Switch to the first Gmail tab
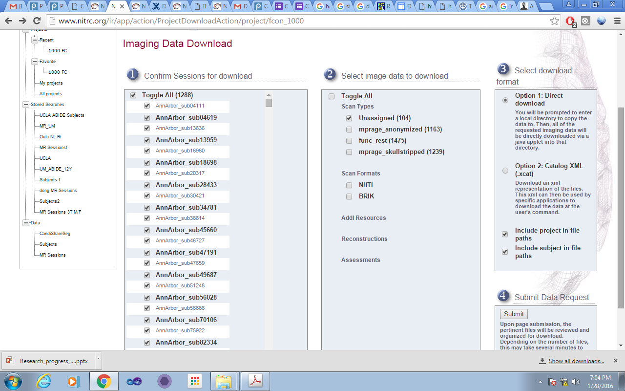This screenshot has width=625, height=391. tap(17, 6)
